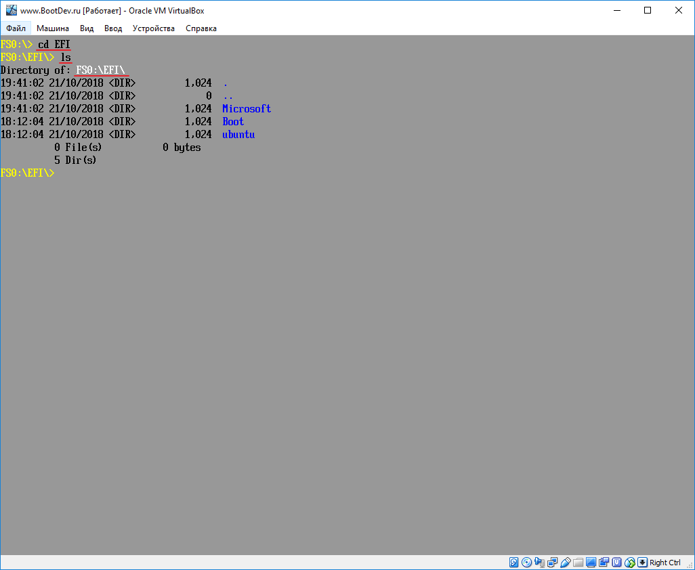
Task: Open the Машина menu
Action: pyautogui.click(x=53, y=28)
